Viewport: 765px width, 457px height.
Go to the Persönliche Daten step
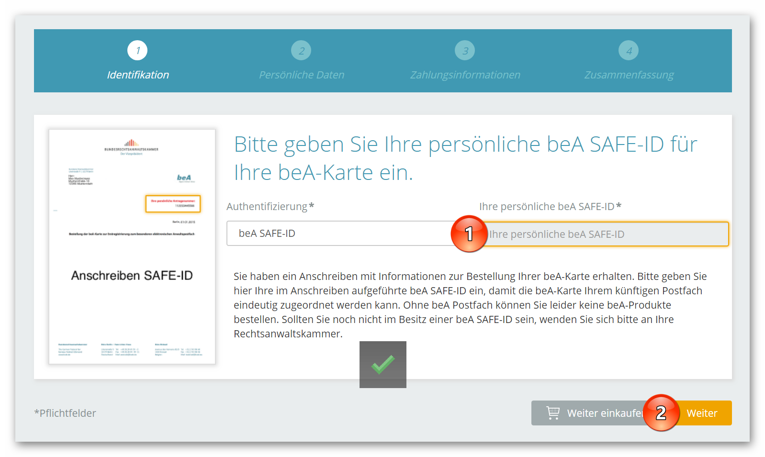(302, 75)
